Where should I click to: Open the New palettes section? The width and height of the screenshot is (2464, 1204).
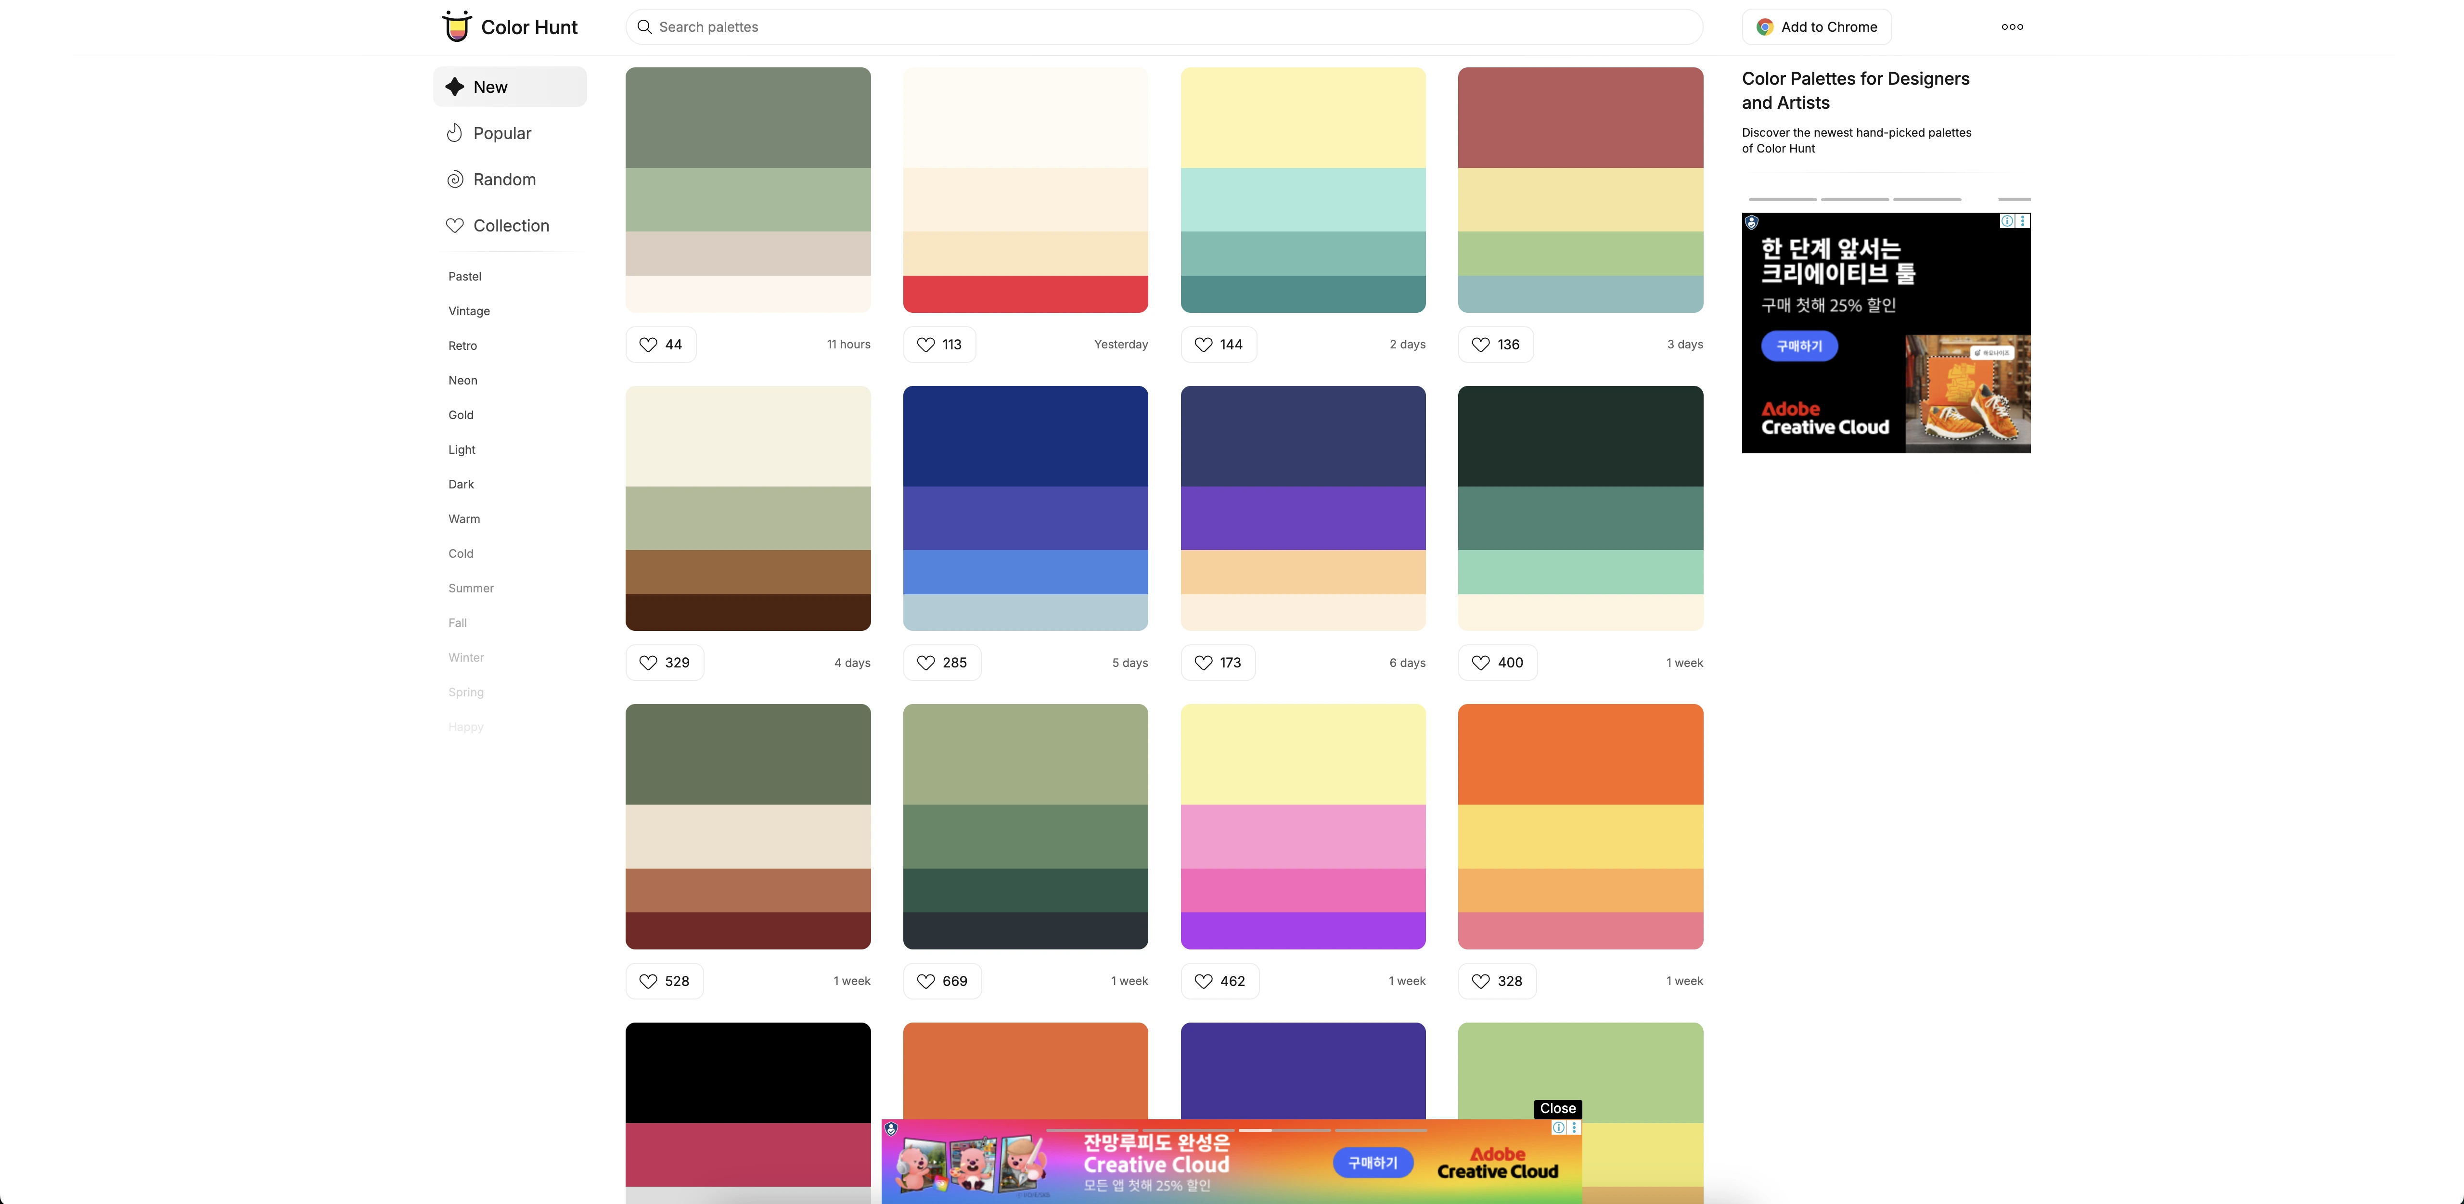pyautogui.click(x=510, y=86)
